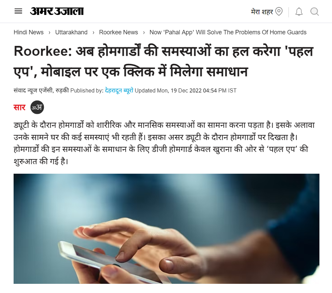332x293 pixels.
Task: Open the hamburger menu
Action: coord(18,11)
